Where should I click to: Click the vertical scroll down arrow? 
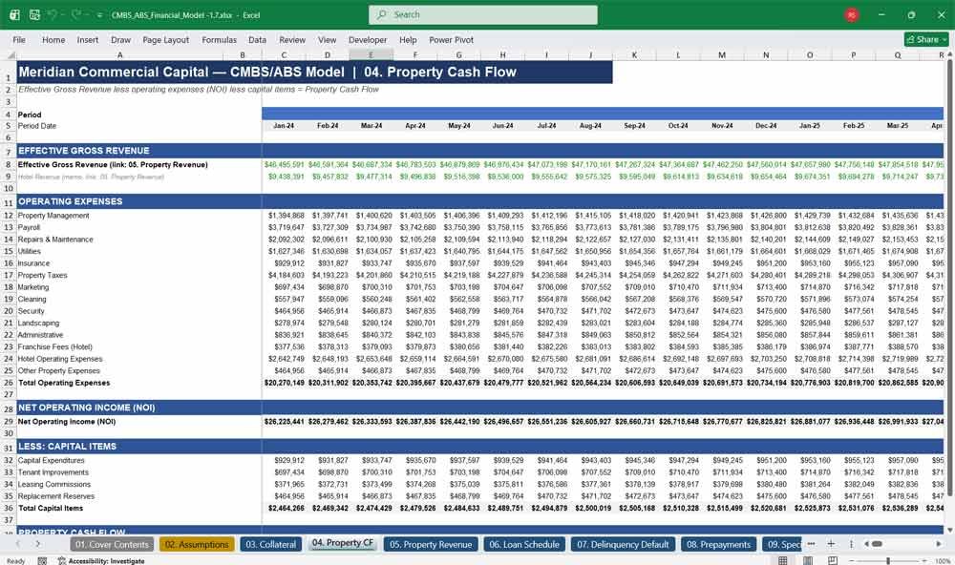(950, 530)
